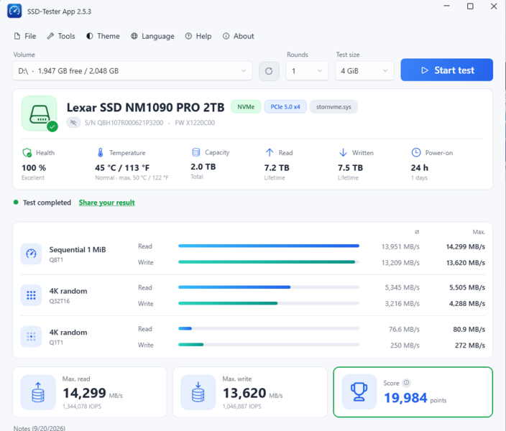Click the 45 °C / 113 °F temperature value

[x=122, y=168]
